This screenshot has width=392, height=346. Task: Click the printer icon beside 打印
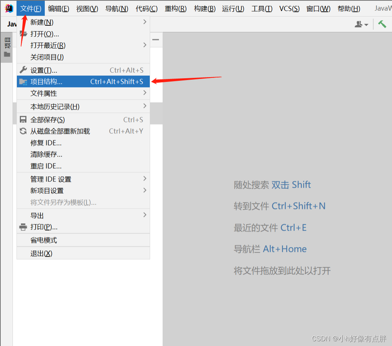pos(23,227)
